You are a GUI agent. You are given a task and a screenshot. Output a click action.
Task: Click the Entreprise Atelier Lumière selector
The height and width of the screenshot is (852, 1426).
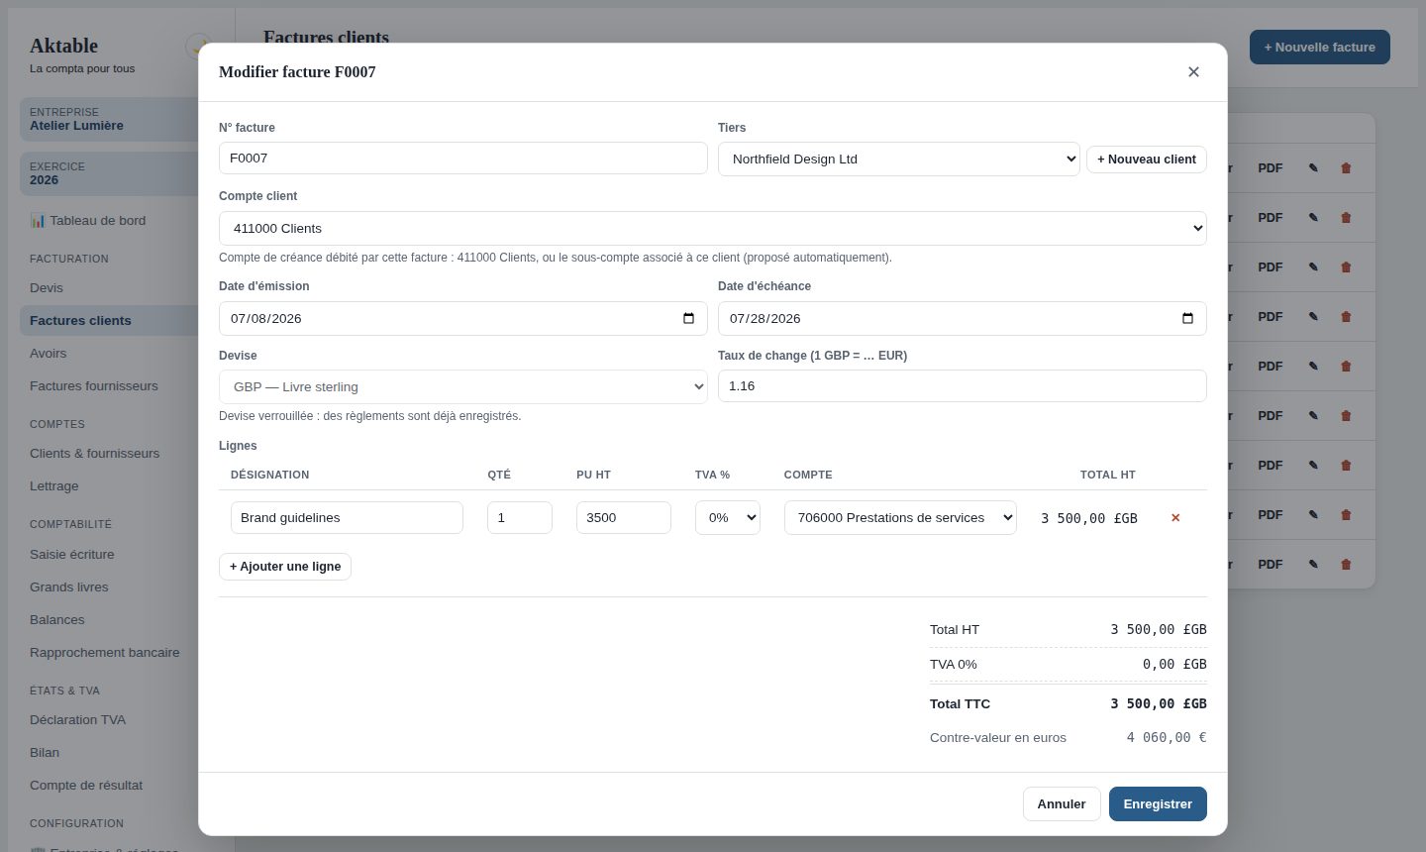pos(109,119)
